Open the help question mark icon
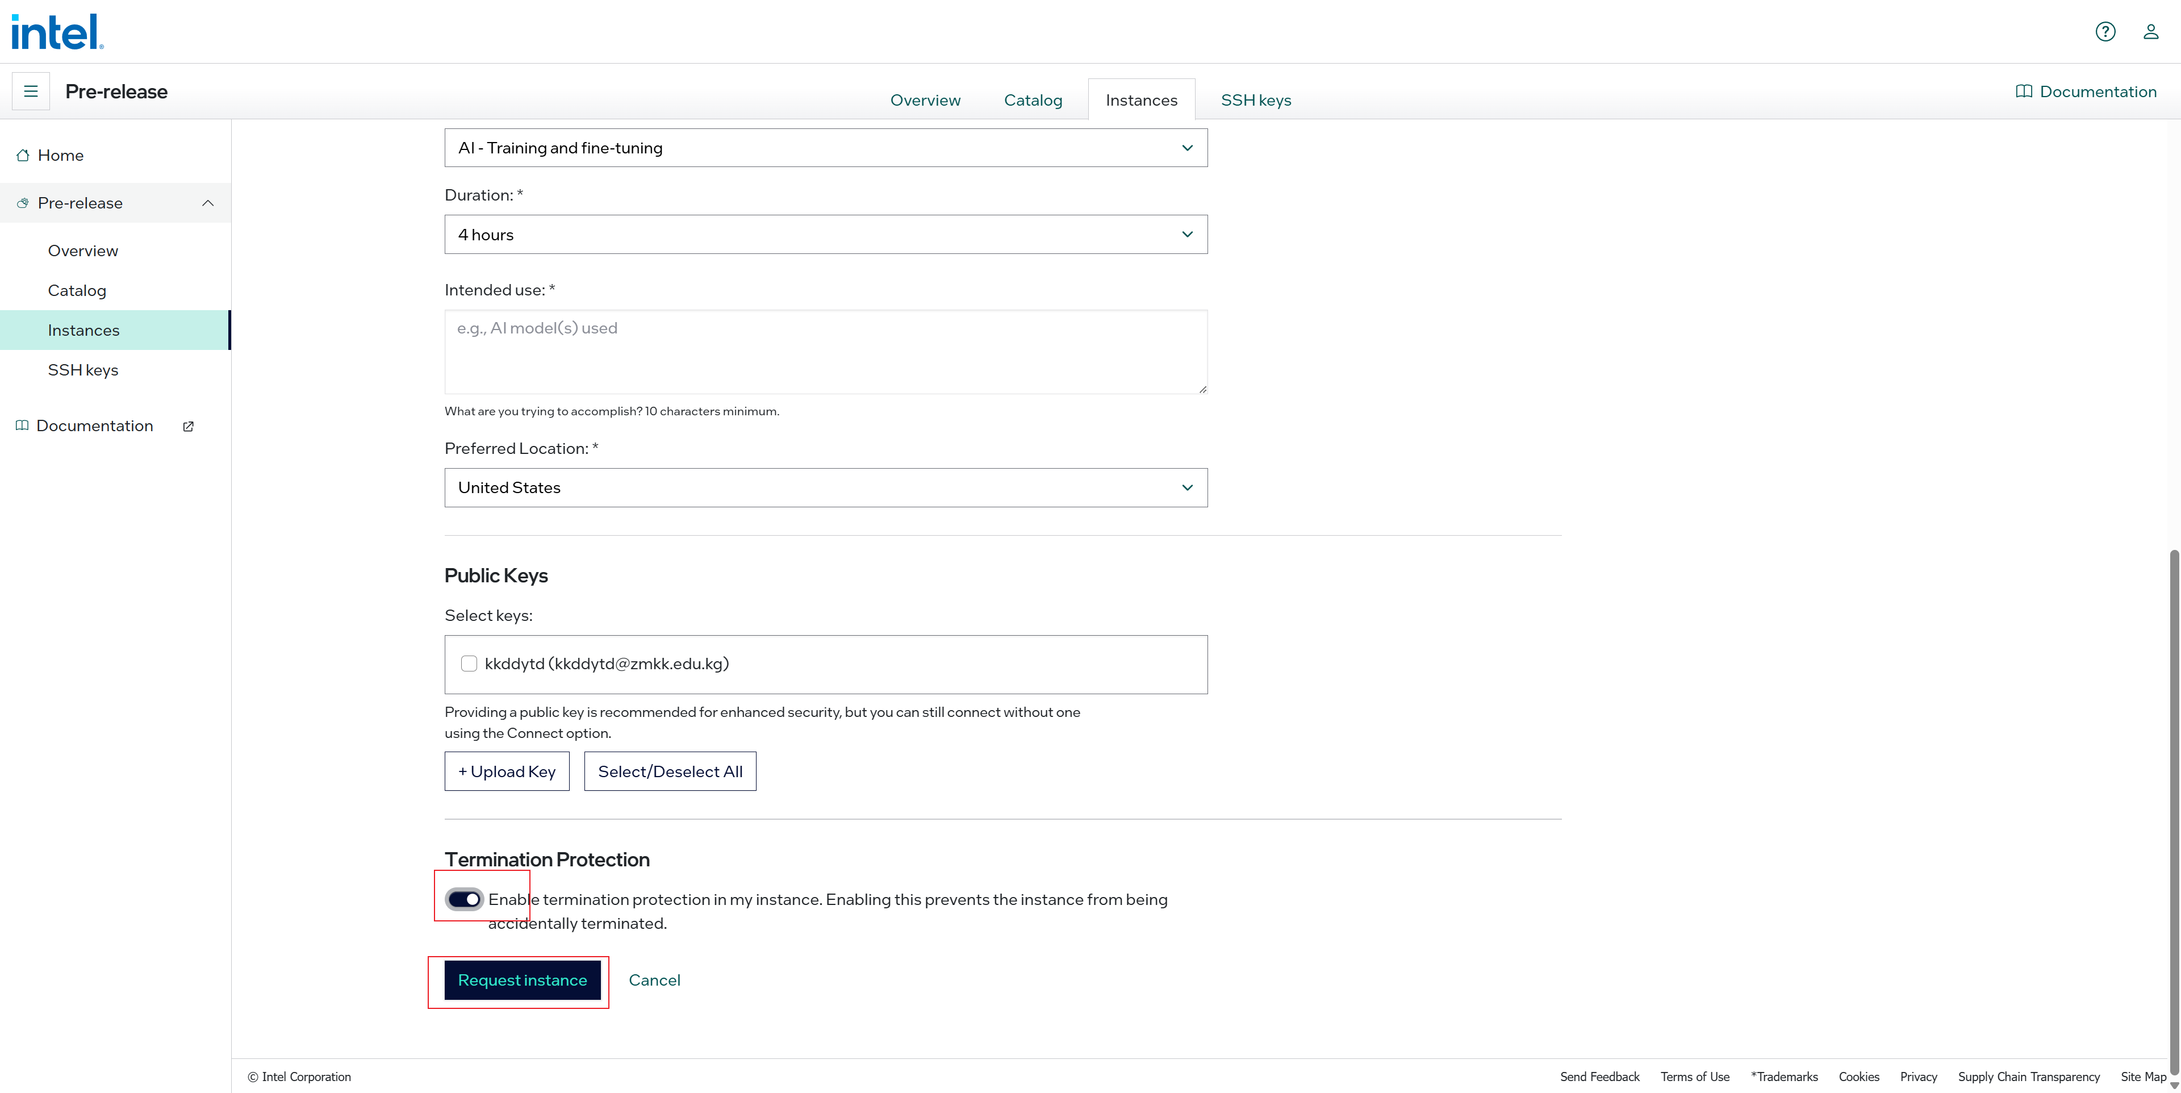 [2105, 32]
